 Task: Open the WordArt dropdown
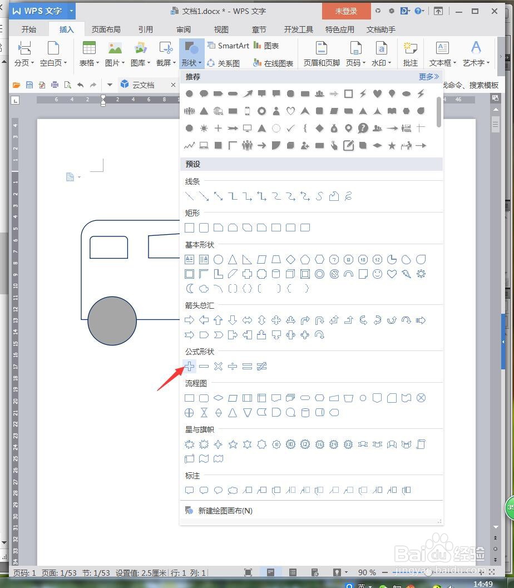pyautogui.click(x=476, y=63)
